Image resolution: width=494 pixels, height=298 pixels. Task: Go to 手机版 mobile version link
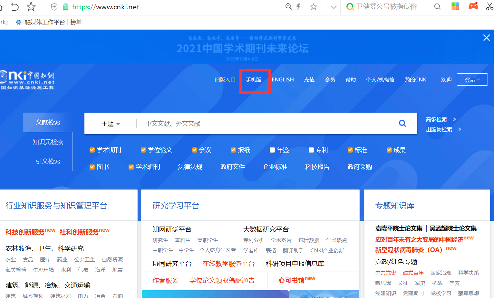[254, 80]
